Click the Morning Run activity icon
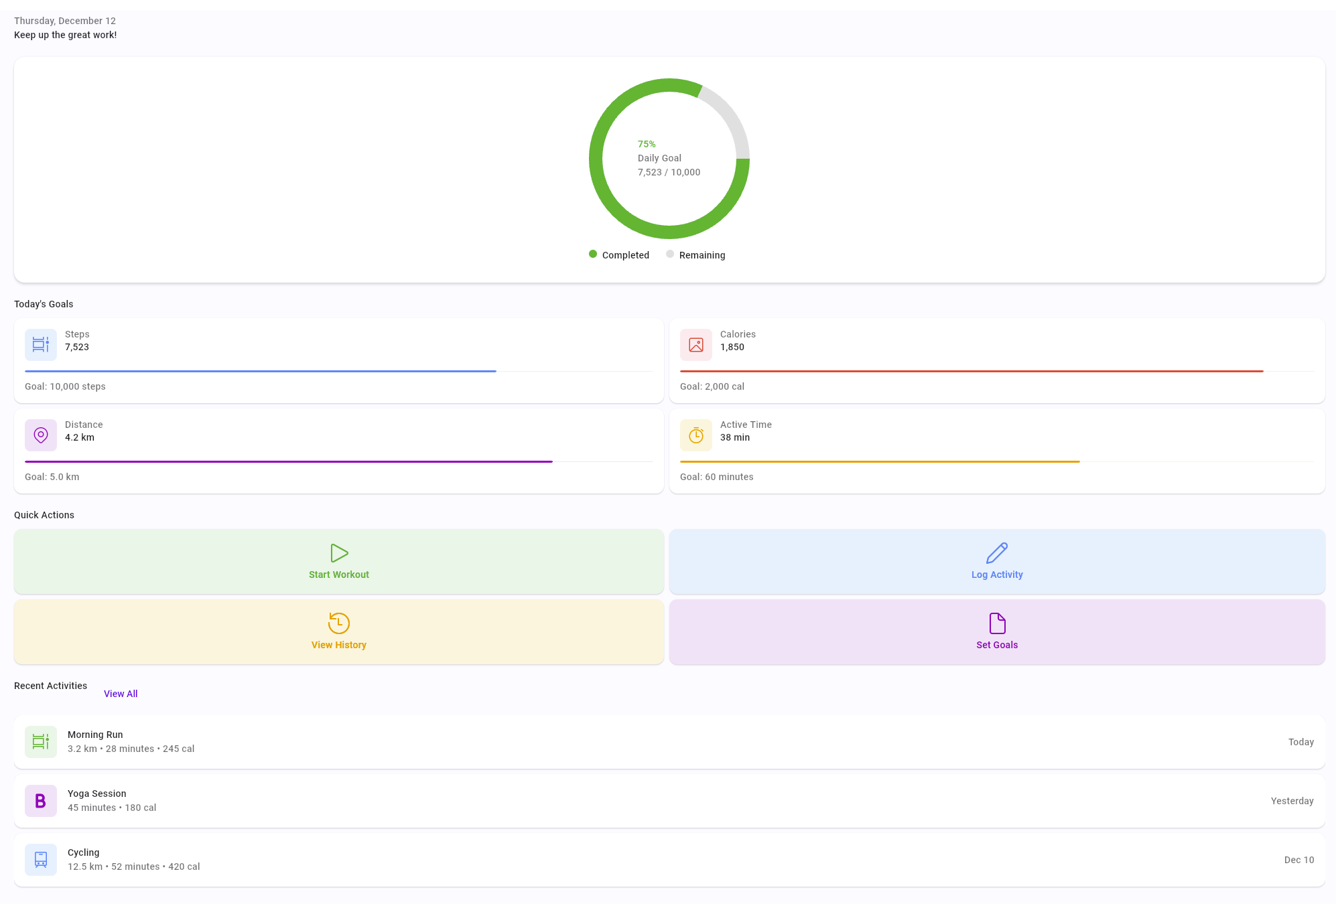 point(41,742)
